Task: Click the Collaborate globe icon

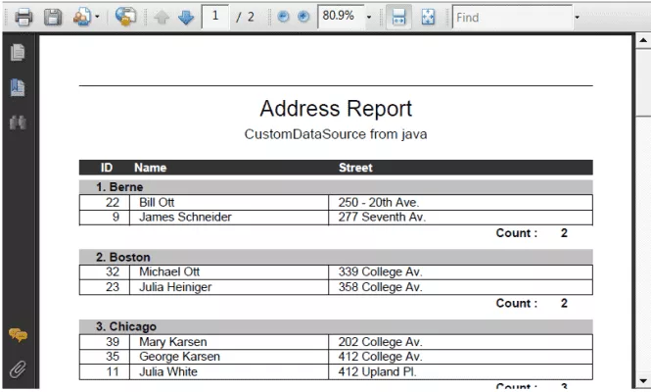Action: click(124, 17)
